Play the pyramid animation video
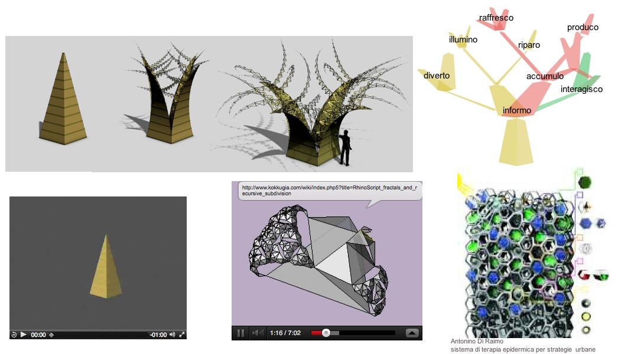 tap(24, 335)
